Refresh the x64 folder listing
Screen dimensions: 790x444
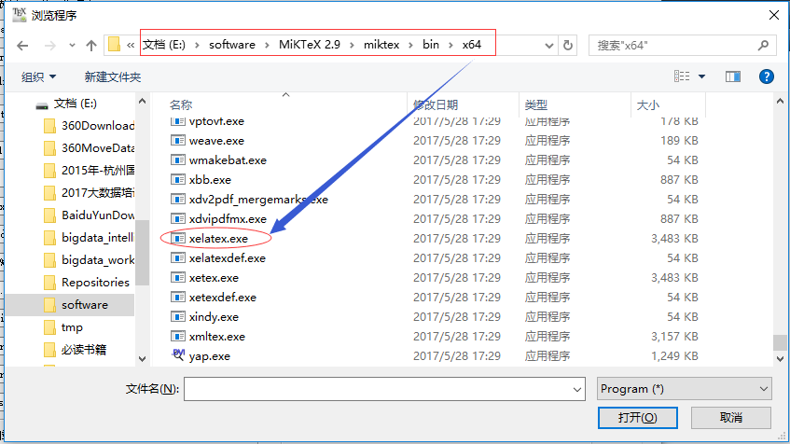pos(568,46)
